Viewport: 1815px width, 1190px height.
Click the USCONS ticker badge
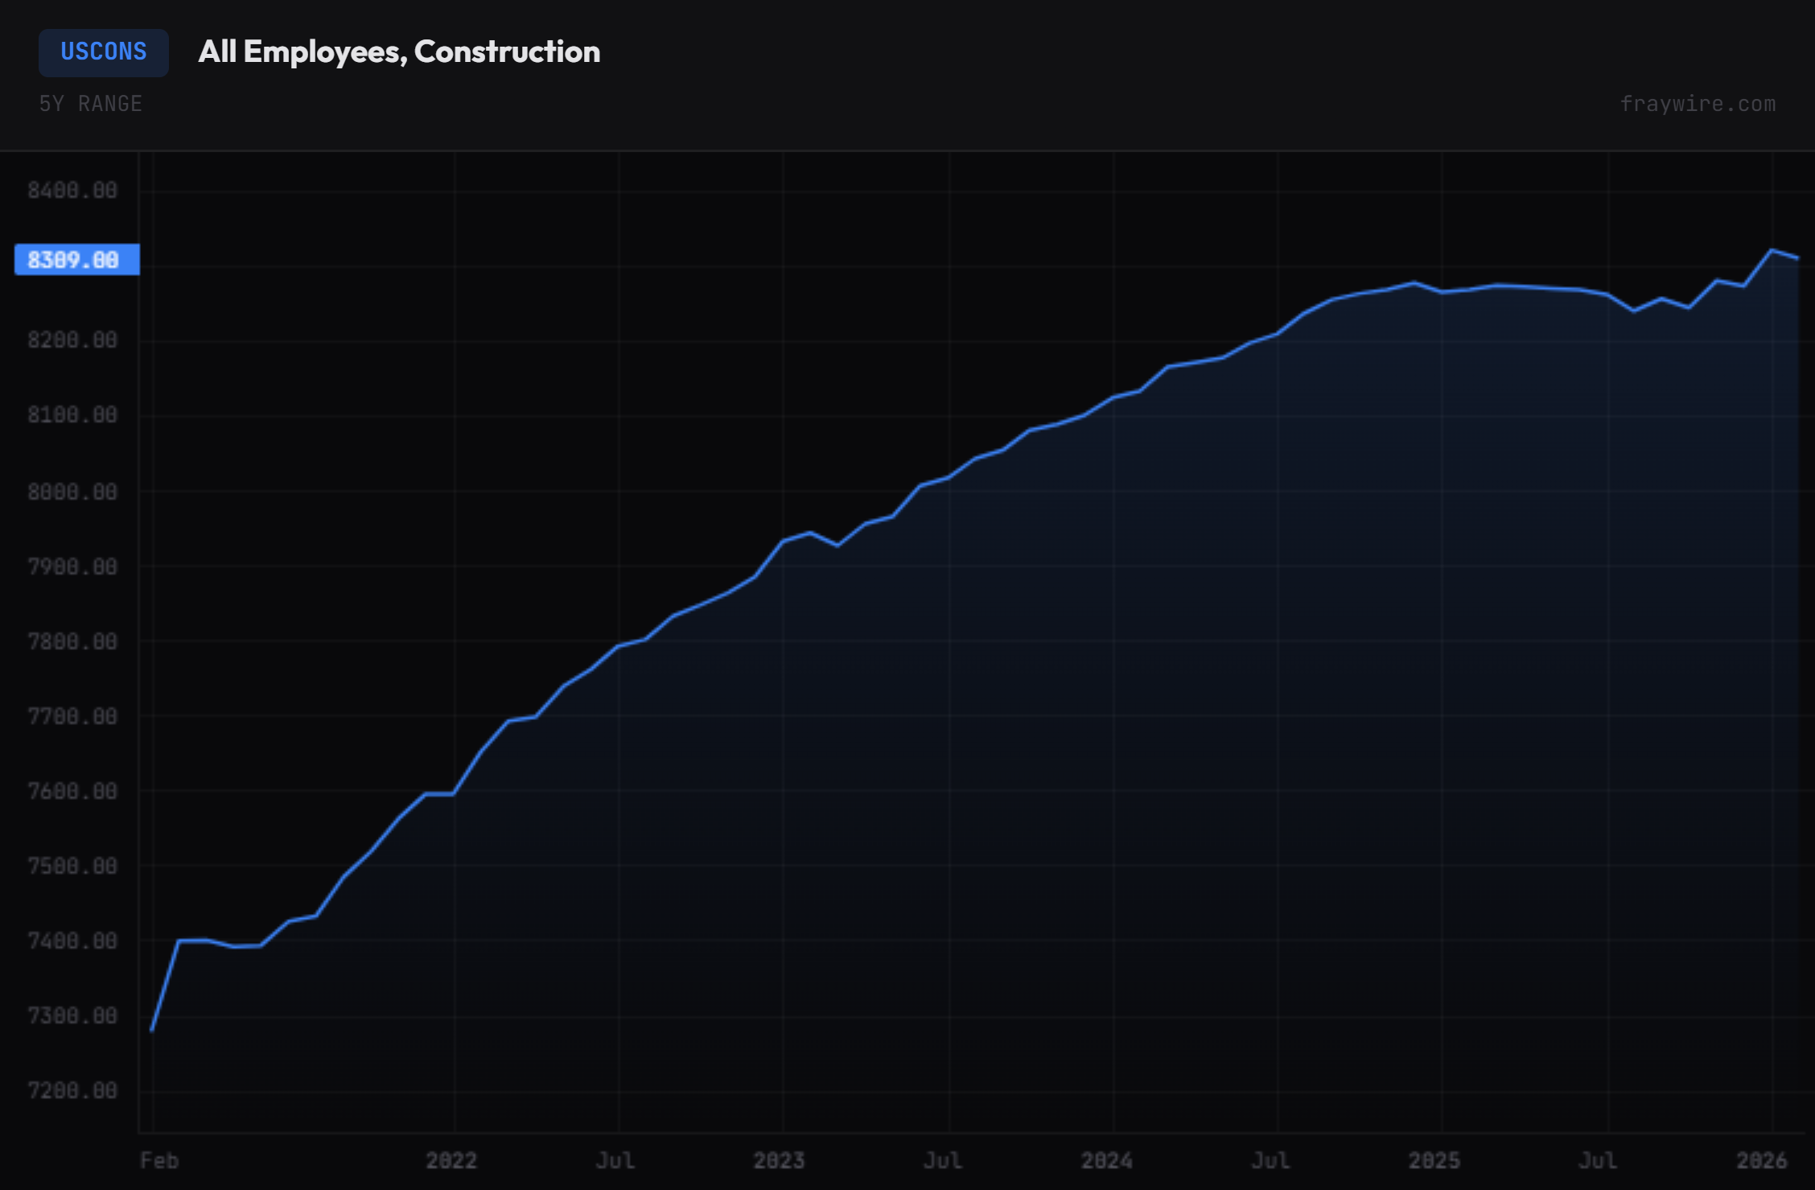click(x=103, y=52)
